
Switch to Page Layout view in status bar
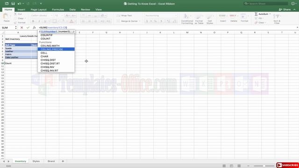click(231, 166)
